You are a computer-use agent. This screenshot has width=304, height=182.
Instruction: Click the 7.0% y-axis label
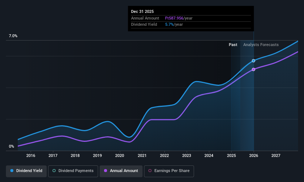pos(13,36)
